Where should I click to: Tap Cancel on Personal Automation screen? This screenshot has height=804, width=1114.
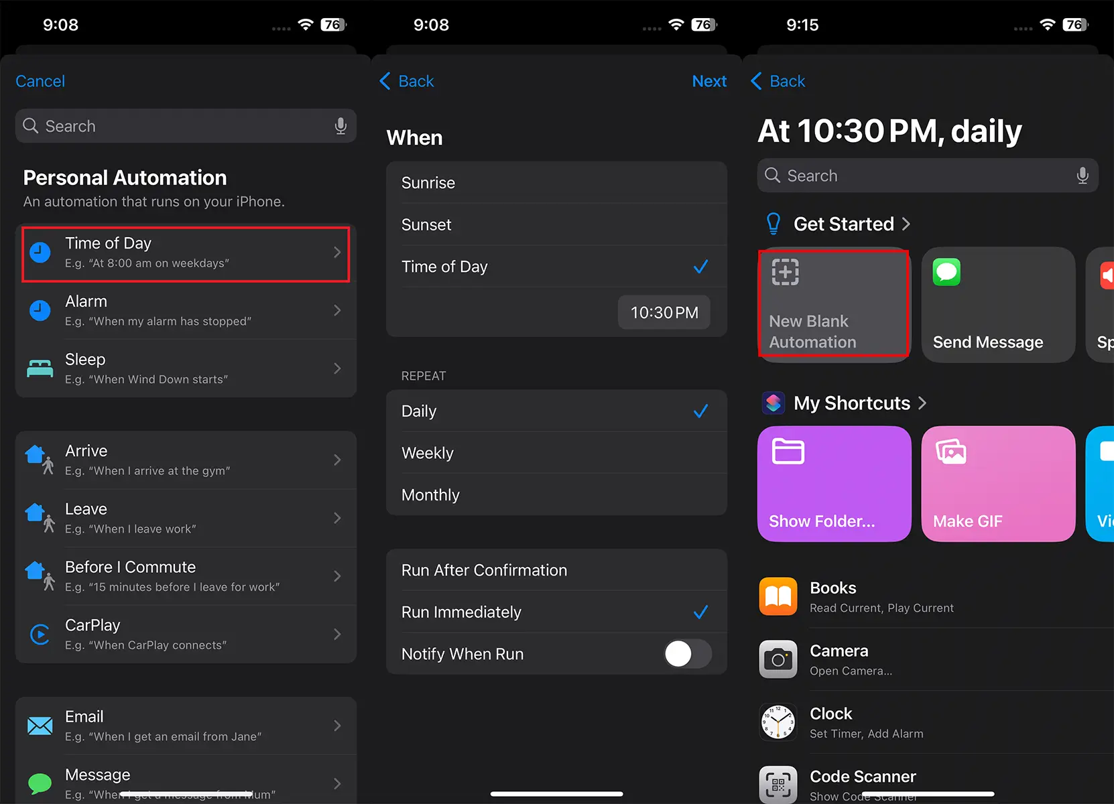pyautogui.click(x=40, y=81)
